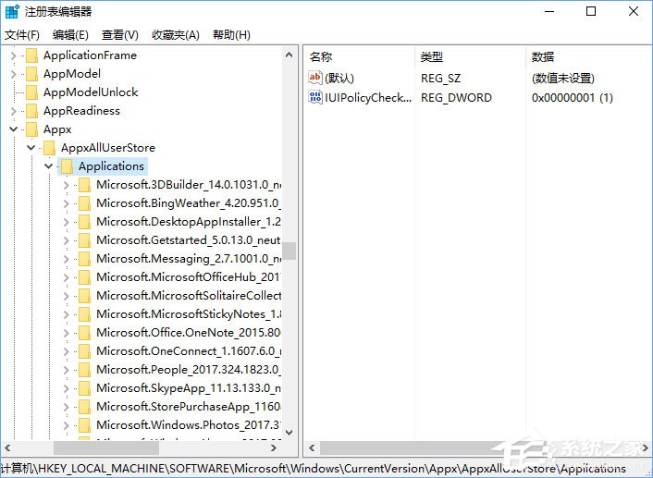
Task: Click the Microsoft.People folder icon
Action: (84, 370)
